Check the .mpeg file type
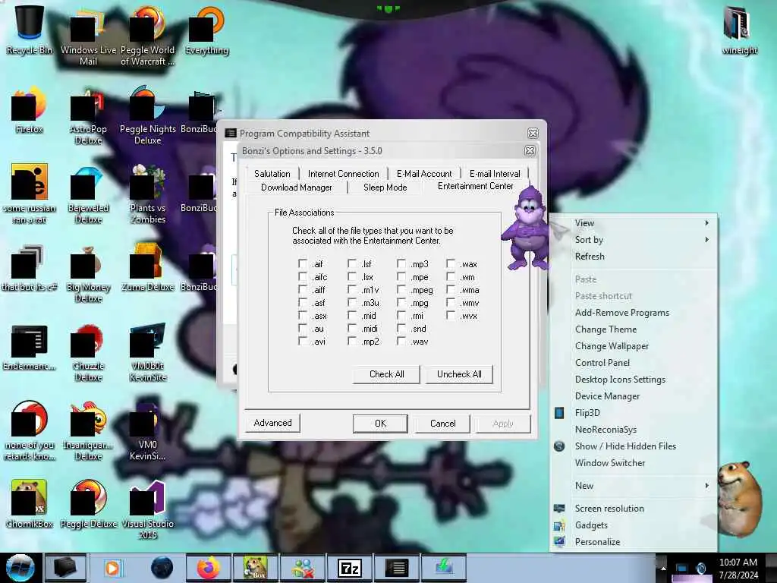Viewport: 777px width, 583px height. [401, 289]
